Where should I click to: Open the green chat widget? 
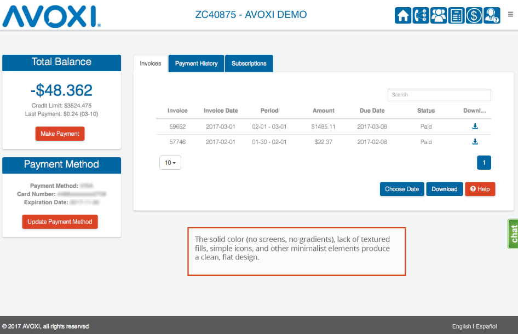coord(513,234)
